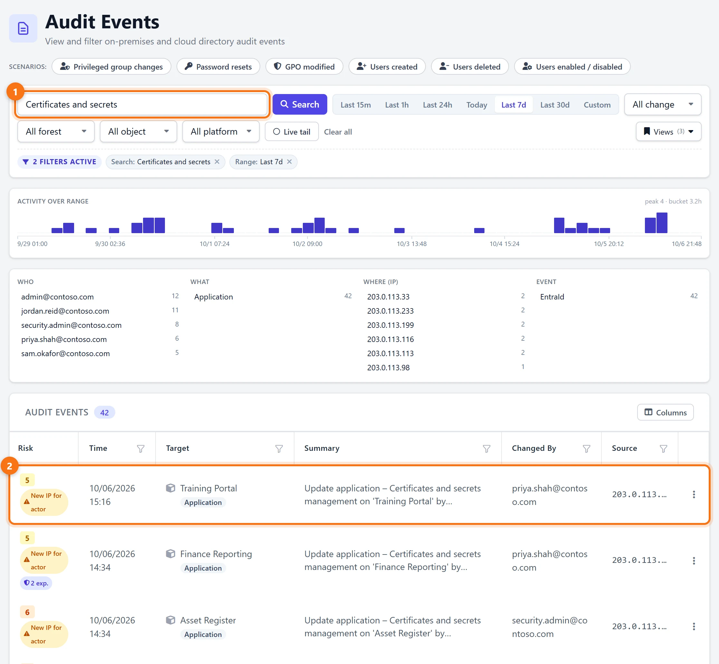The width and height of the screenshot is (719, 664).
Task: Click the Clear all link
Action: (338, 132)
